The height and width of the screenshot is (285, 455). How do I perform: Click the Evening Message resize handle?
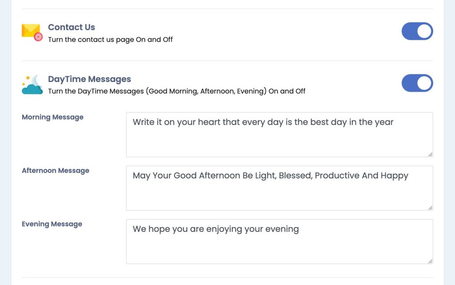pyautogui.click(x=430, y=262)
